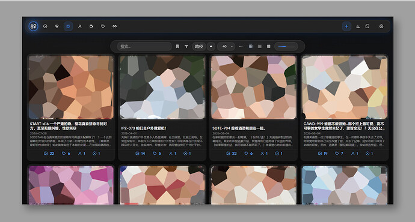Screen dimensions: 415x222
Task: Open the Tags page tag icon in navbar
Action: coord(103,26)
